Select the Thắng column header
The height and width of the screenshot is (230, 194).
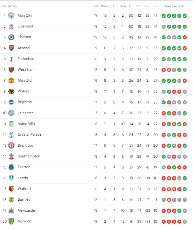(105, 6)
